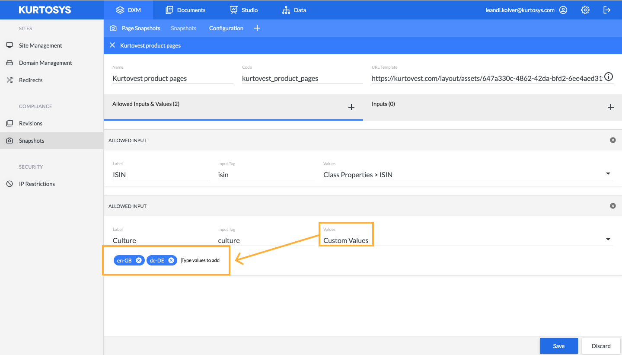622x355 pixels.
Task: Click the Domain Management icon
Action: click(x=10, y=63)
